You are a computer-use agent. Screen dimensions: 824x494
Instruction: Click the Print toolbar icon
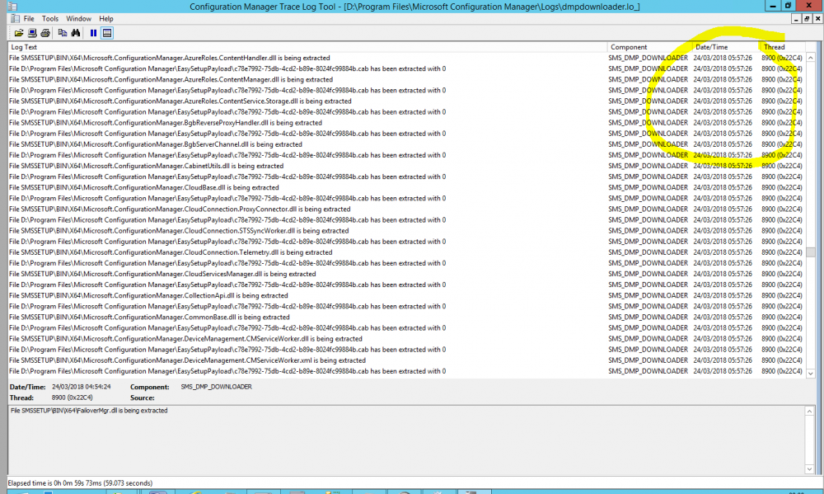point(45,33)
